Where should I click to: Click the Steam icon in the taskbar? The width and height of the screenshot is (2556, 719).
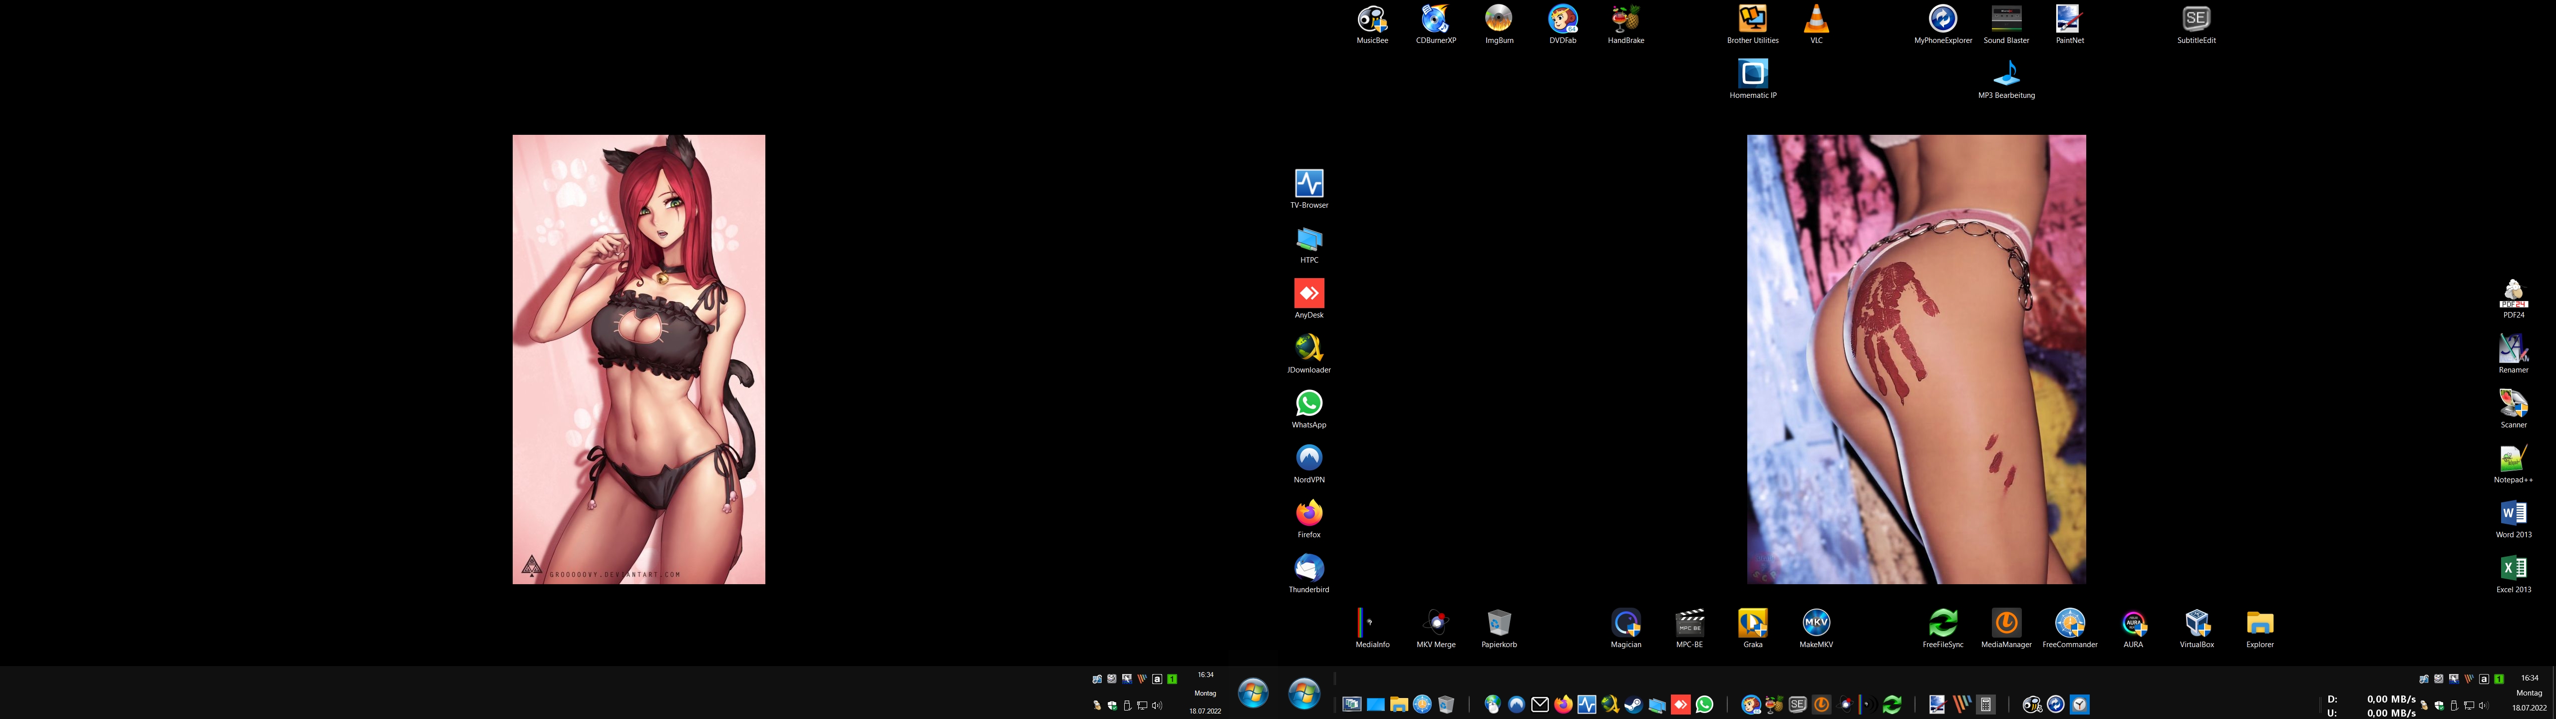1633,704
